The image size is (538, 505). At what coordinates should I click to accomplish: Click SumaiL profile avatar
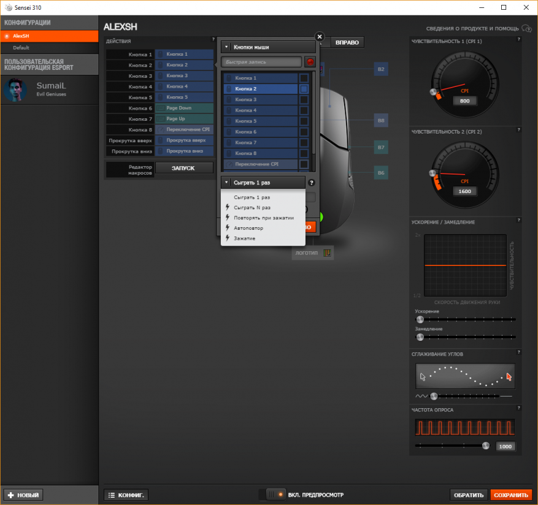point(15,90)
